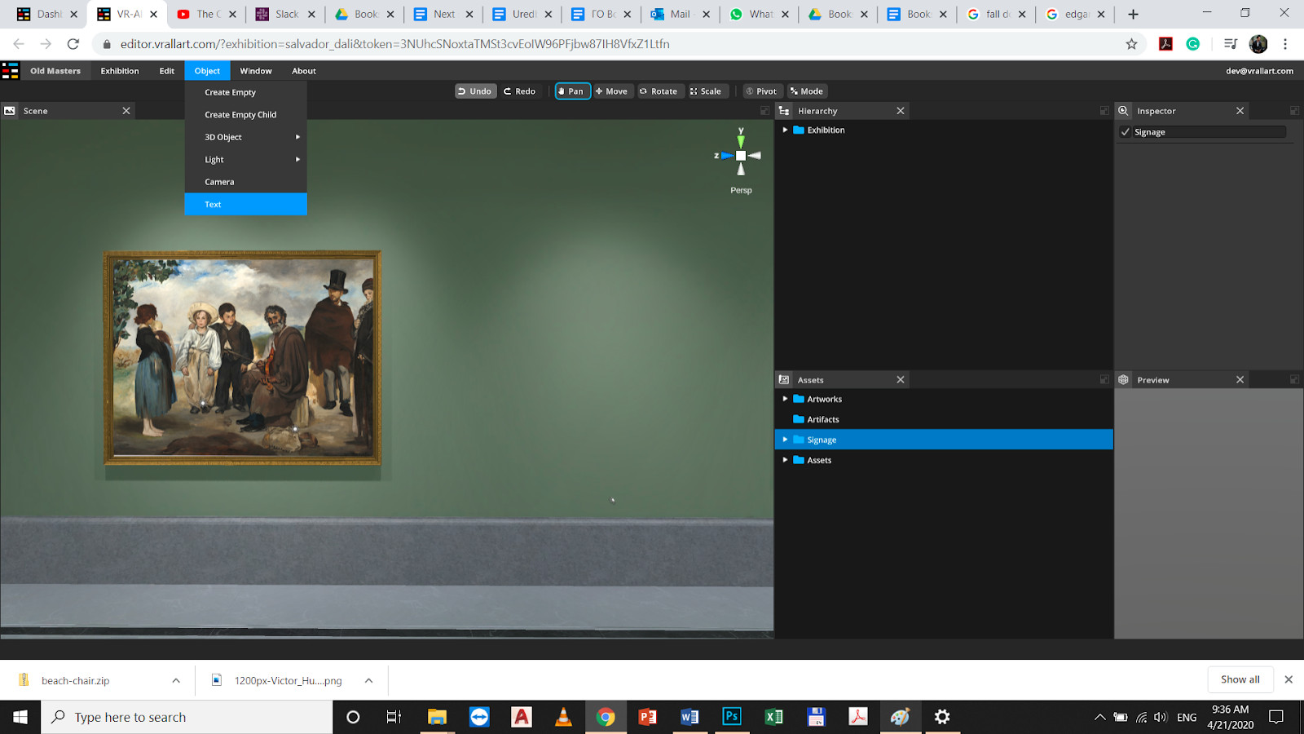Open the Chrome three-dot menu

point(1285,44)
